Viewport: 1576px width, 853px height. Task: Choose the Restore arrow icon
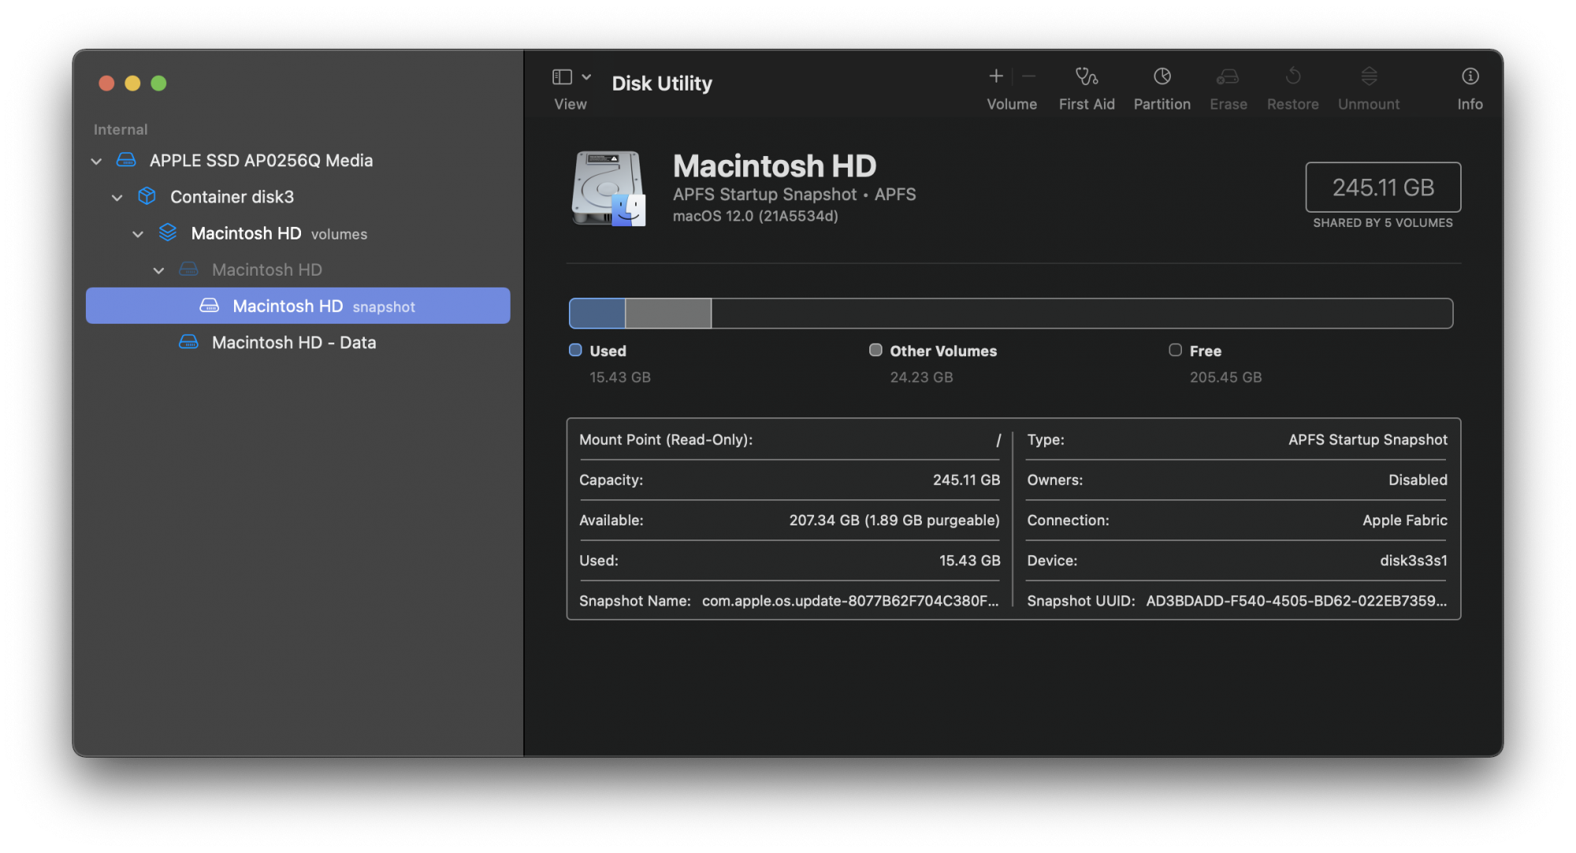[1293, 76]
